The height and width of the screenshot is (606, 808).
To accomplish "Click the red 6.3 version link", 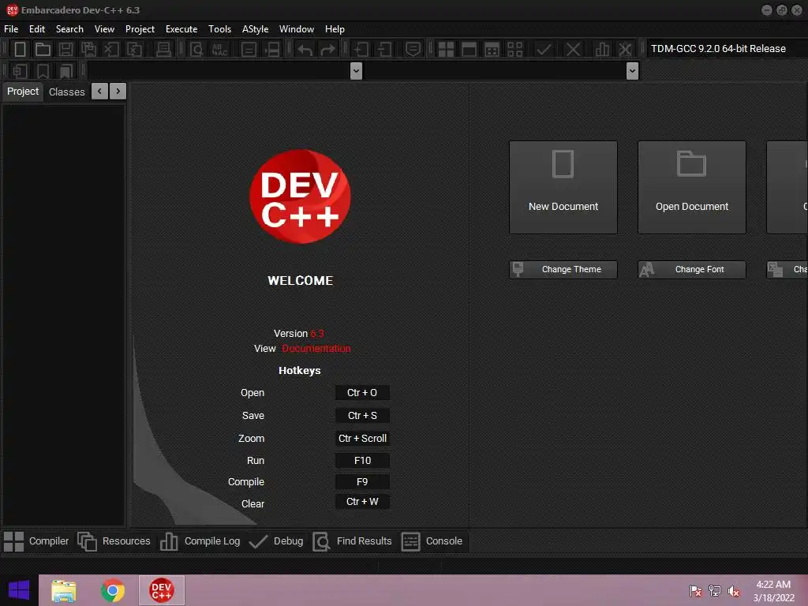I will pyautogui.click(x=317, y=334).
